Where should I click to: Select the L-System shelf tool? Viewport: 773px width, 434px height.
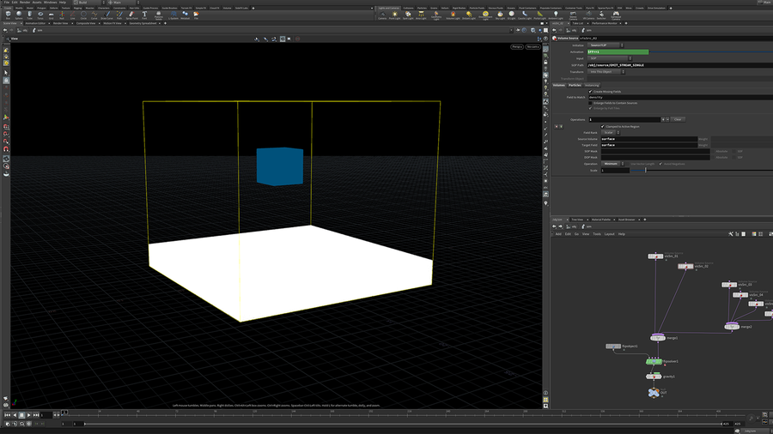173,15
